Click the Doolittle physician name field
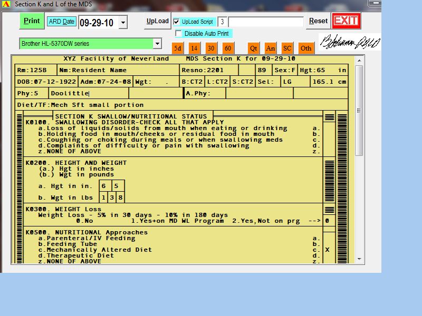This screenshot has width=422, height=316. coord(89,93)
